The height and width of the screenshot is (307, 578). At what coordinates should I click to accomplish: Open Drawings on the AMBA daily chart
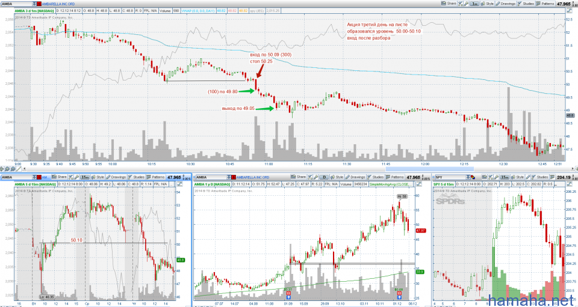tap(355, 177)
